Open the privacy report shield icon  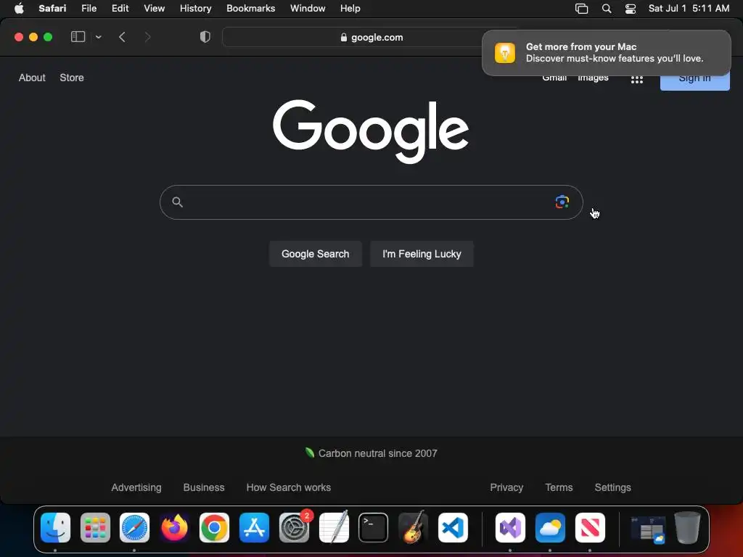point(205,37)
